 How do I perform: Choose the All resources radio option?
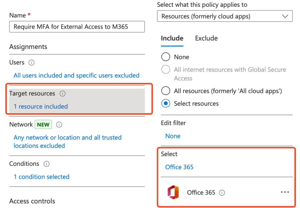166,91
